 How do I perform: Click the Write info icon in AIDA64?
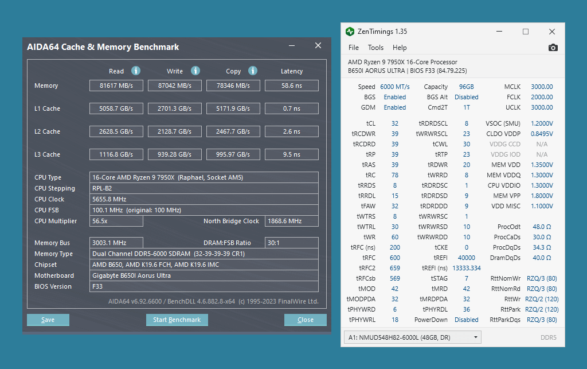point(195,71)
